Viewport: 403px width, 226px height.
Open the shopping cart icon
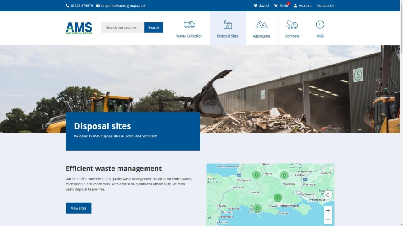point(276,5)
